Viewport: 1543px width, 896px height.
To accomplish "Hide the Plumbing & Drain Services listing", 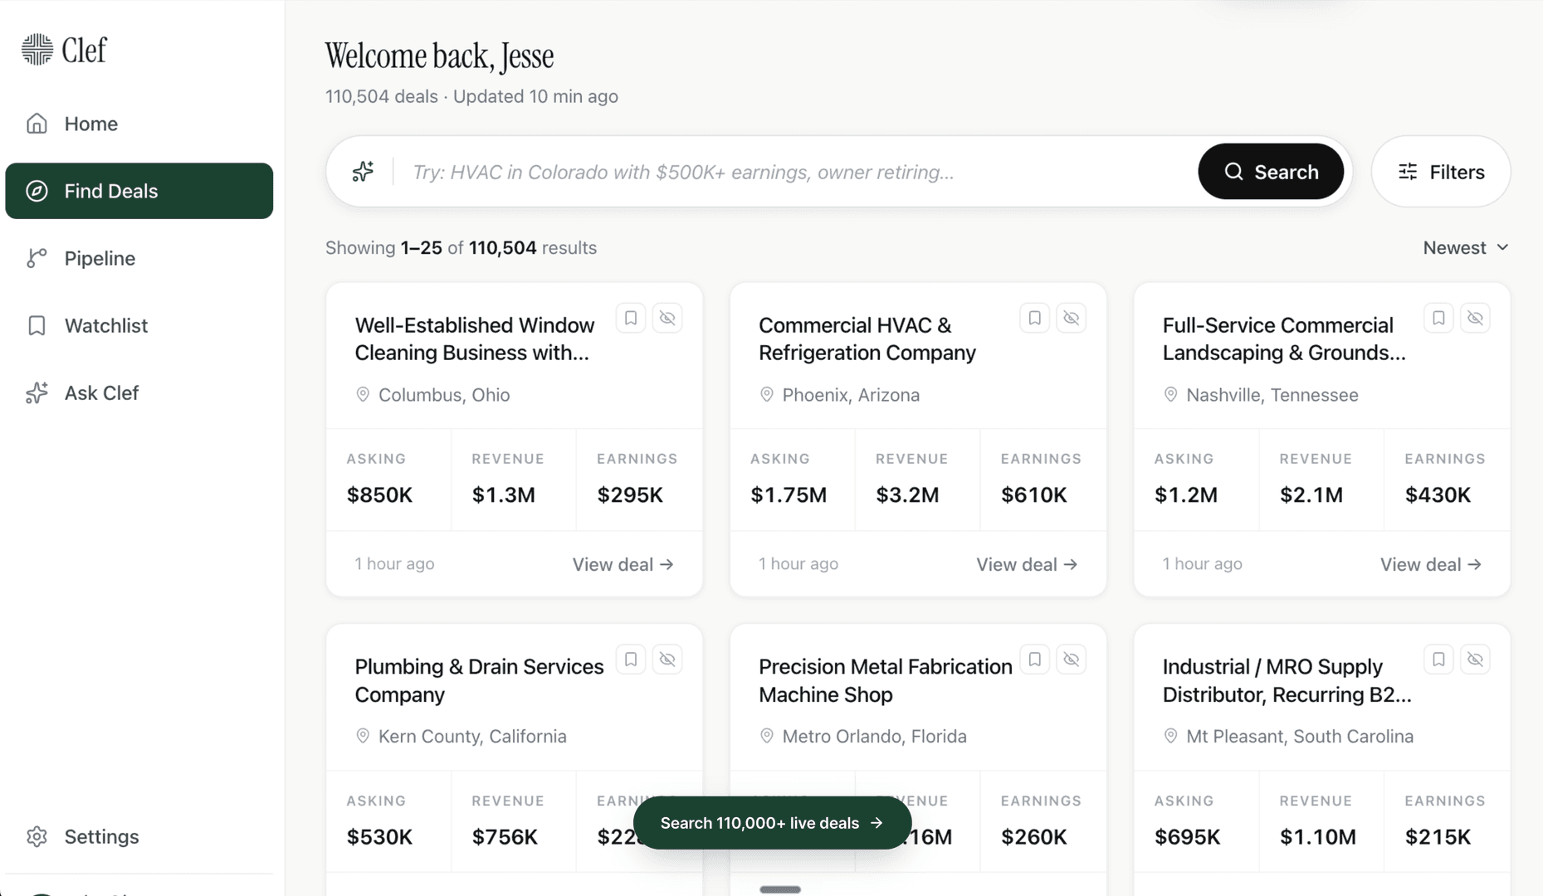I will coord(667,660).
